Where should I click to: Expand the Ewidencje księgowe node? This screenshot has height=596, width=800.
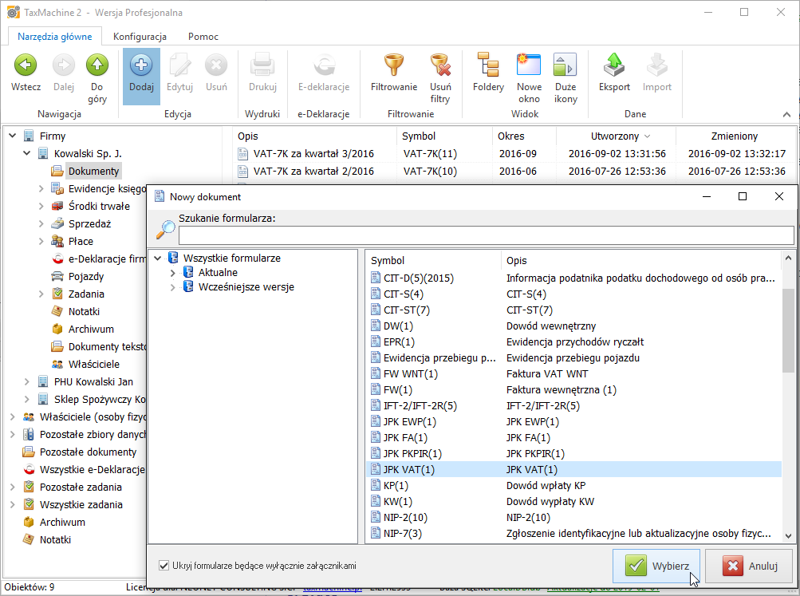pyautogui.click(x=41, y=189)
